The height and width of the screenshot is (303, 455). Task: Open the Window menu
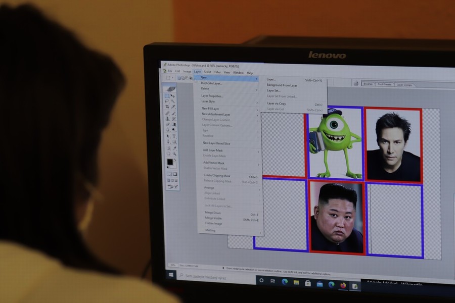pos(238,73)
